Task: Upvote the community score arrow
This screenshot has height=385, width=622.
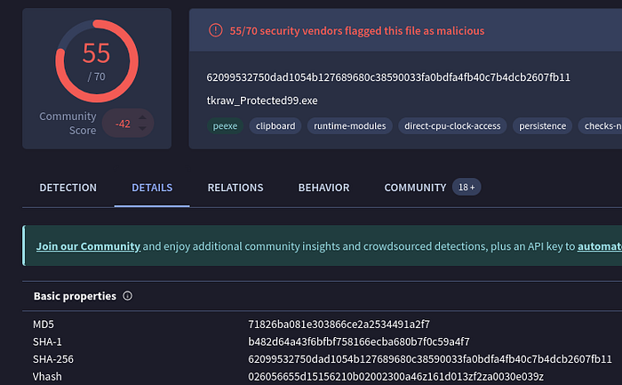Action: [x=142, y=117]
